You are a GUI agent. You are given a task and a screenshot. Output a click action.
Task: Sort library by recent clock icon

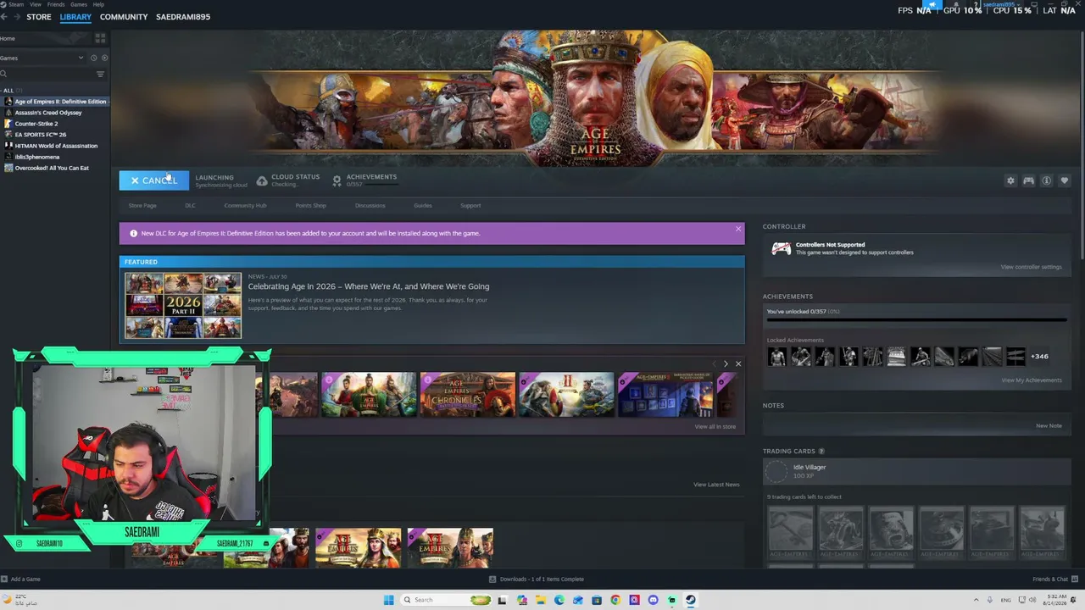(x=93, y=58)
